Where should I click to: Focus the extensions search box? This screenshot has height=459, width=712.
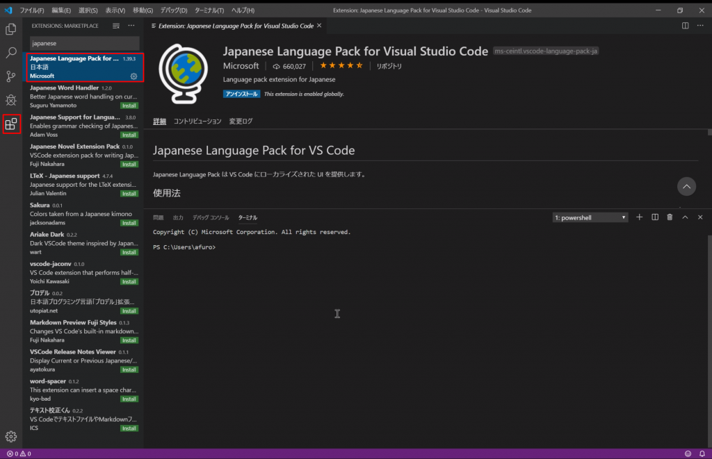tap(84, 44)
